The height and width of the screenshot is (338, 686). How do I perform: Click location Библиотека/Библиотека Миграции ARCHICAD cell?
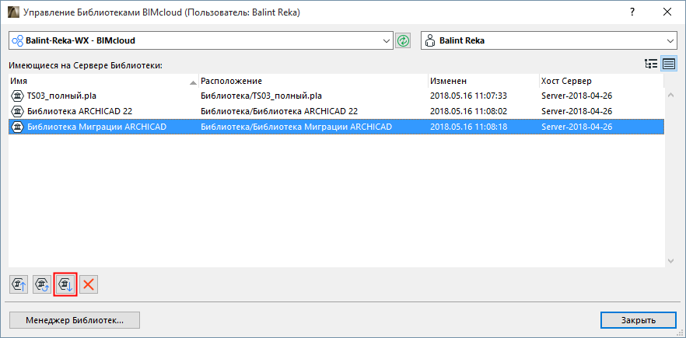296,127
